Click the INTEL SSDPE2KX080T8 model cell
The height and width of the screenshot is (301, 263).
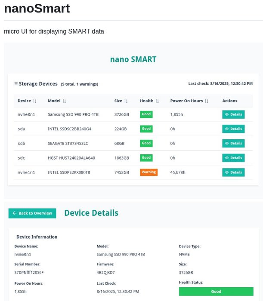[70, 172]
